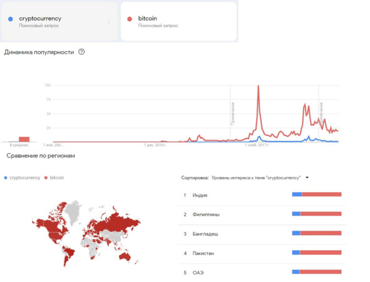This screenshot has height=282, width=370.
Task: Open the Филиппины region row
Action: (x=262, y=214)
